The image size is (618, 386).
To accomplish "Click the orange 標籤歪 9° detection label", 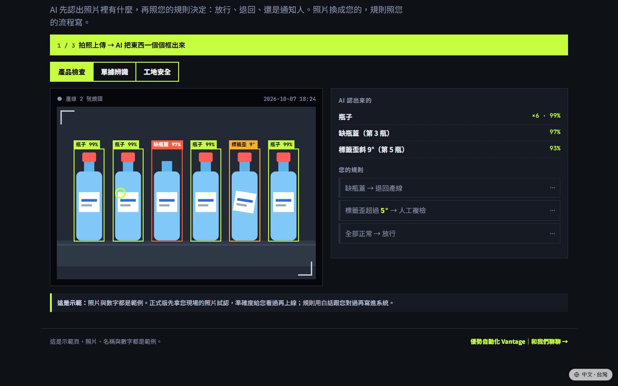I will tap(243, 144).
